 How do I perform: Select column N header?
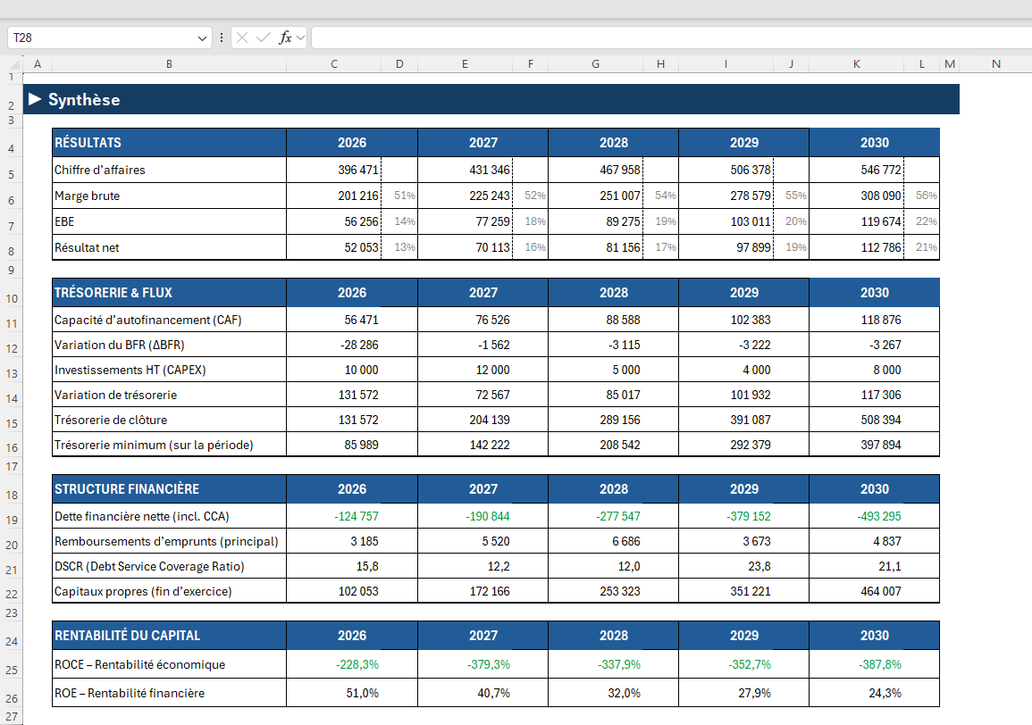point(995,63)
